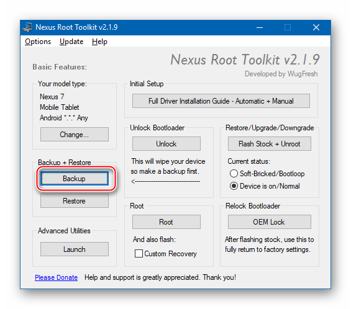Image resolution: width=351 pixels, height=309 pixels.
Task: Click the 'Nexus 7' model text
Action: (x=52, y=97)
